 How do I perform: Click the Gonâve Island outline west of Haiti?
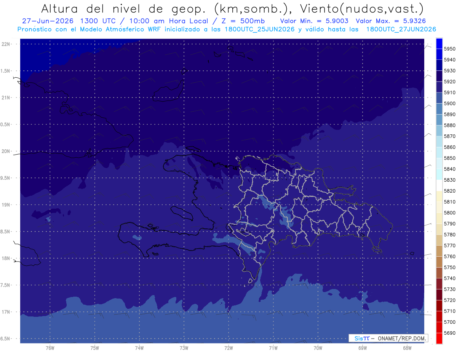pyautogui.click(x=182, y=213)
